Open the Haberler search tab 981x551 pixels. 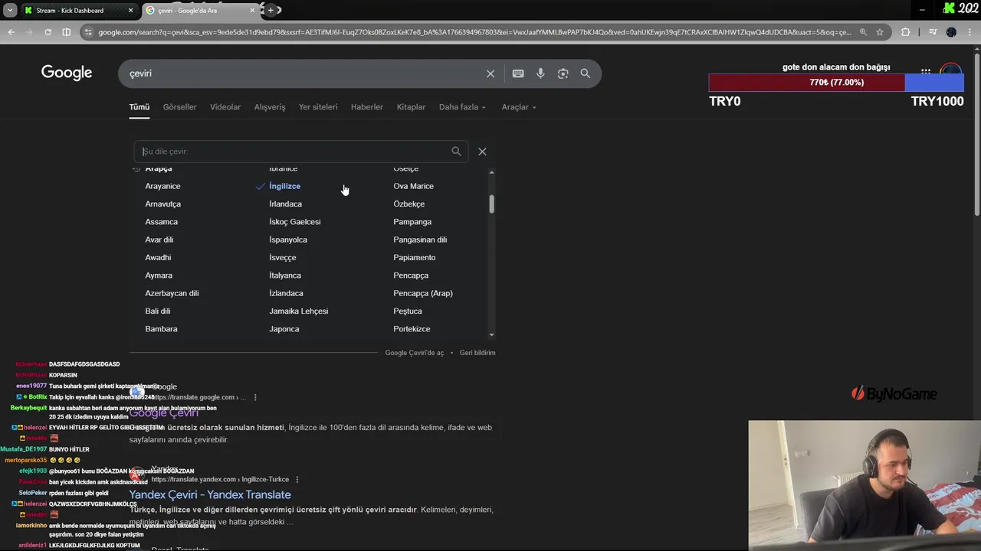(x=367, y=107)
